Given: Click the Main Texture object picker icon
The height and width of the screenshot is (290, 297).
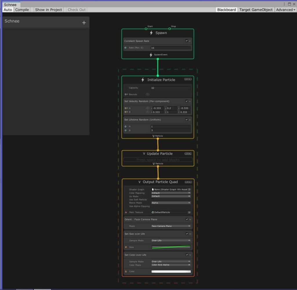Looking at the screenshot, I should 189,212.
